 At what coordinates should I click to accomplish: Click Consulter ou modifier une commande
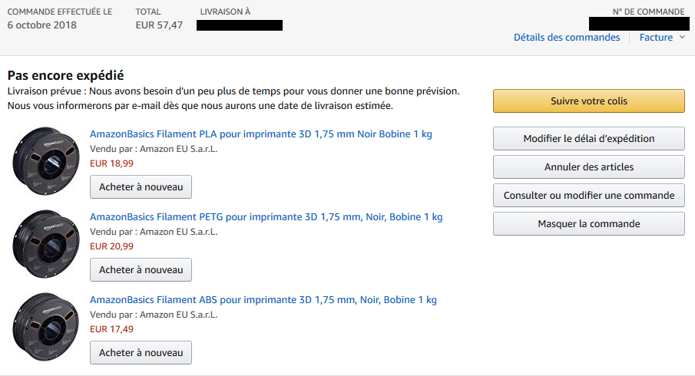(x=588, y=196)
